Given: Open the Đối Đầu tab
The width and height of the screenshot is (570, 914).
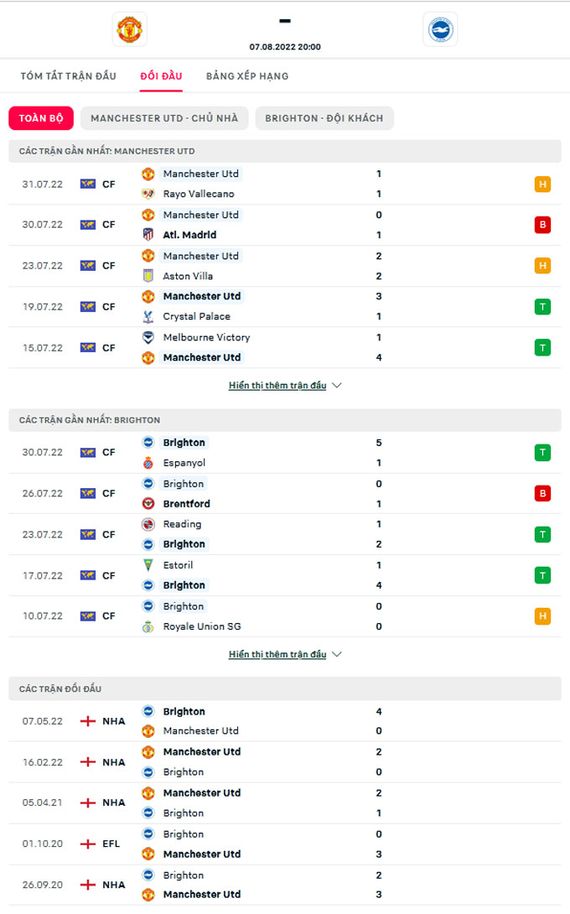Looking at the screenshot, I should 161,76.
